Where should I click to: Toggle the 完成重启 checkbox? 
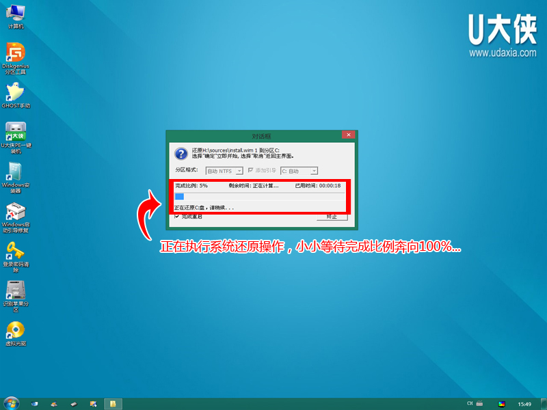(x=177, y=217)
